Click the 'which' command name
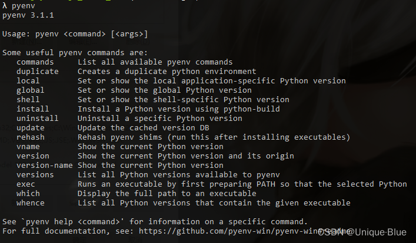This screenshot has height=243, width=416. [28, 194]
